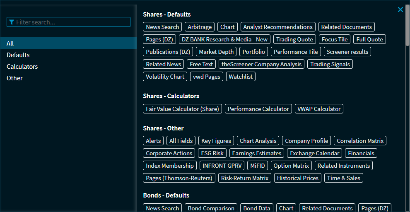
Task: Select the Calculators category in sidebar
Action: [x=22, y=67]
